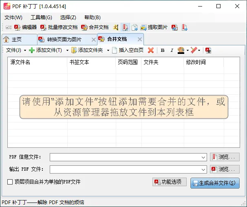Click the rename files icon in main toolbar
247x207 pixels.
(x=116, y=27)
